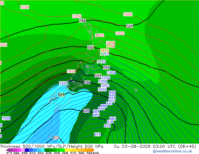Click the black height contour label 528
The width and height of the screenshot is (199, 154).
tap(62, 95)
